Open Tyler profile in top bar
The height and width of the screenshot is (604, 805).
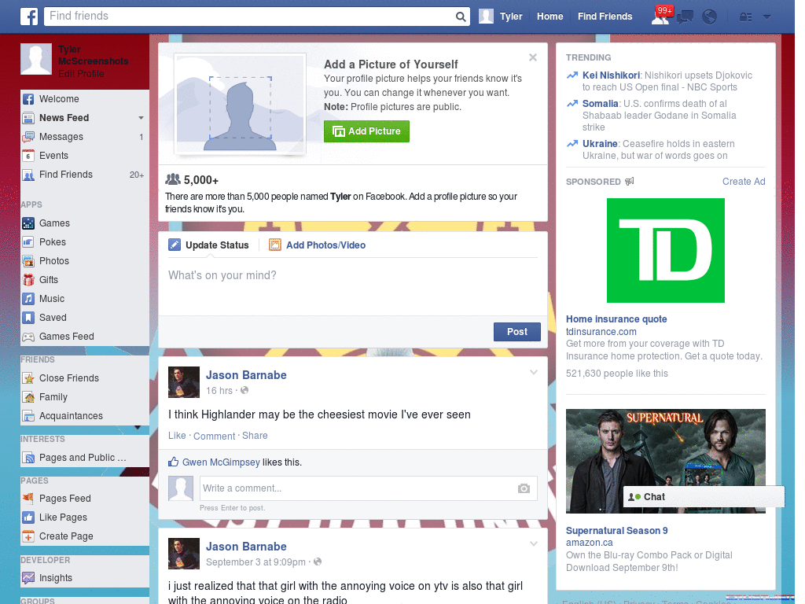coord(501,17)
